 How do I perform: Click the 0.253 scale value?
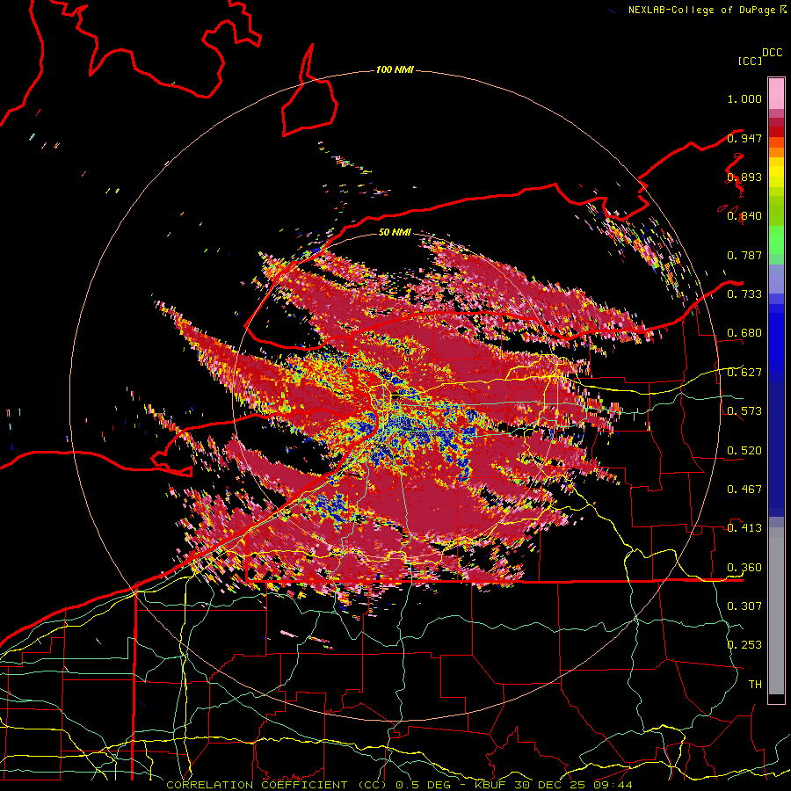point(744,645)
